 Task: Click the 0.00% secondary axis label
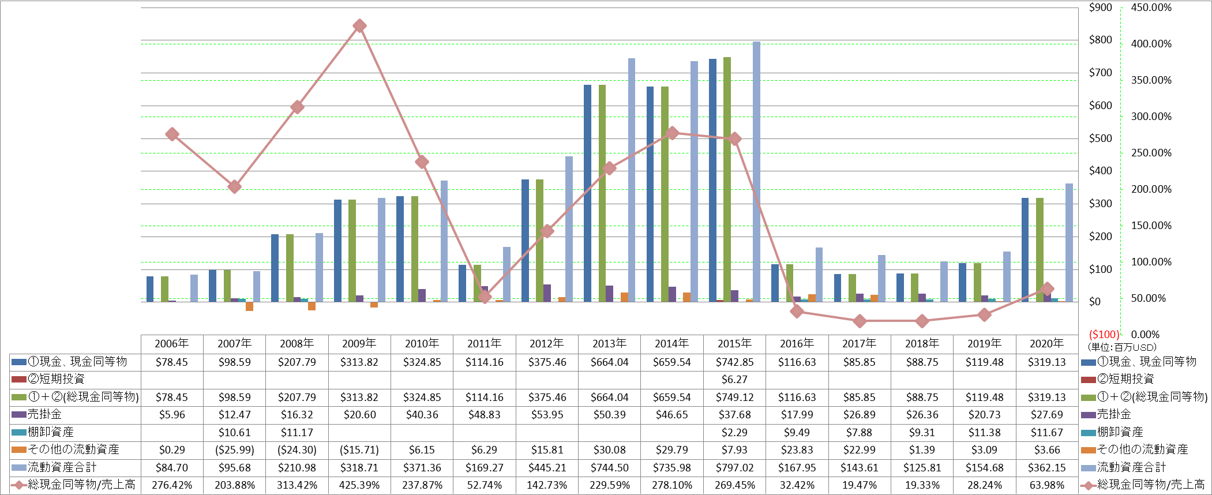coord(1145,335)
